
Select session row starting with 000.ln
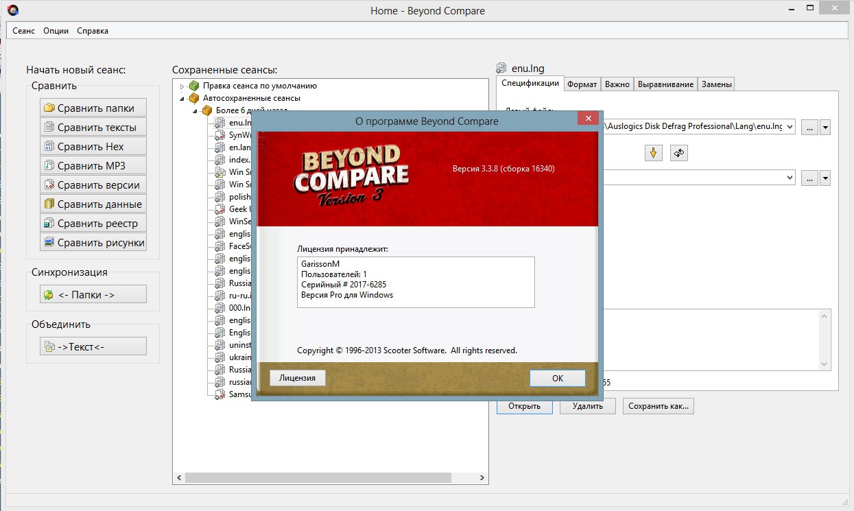[x=233, y=308]
